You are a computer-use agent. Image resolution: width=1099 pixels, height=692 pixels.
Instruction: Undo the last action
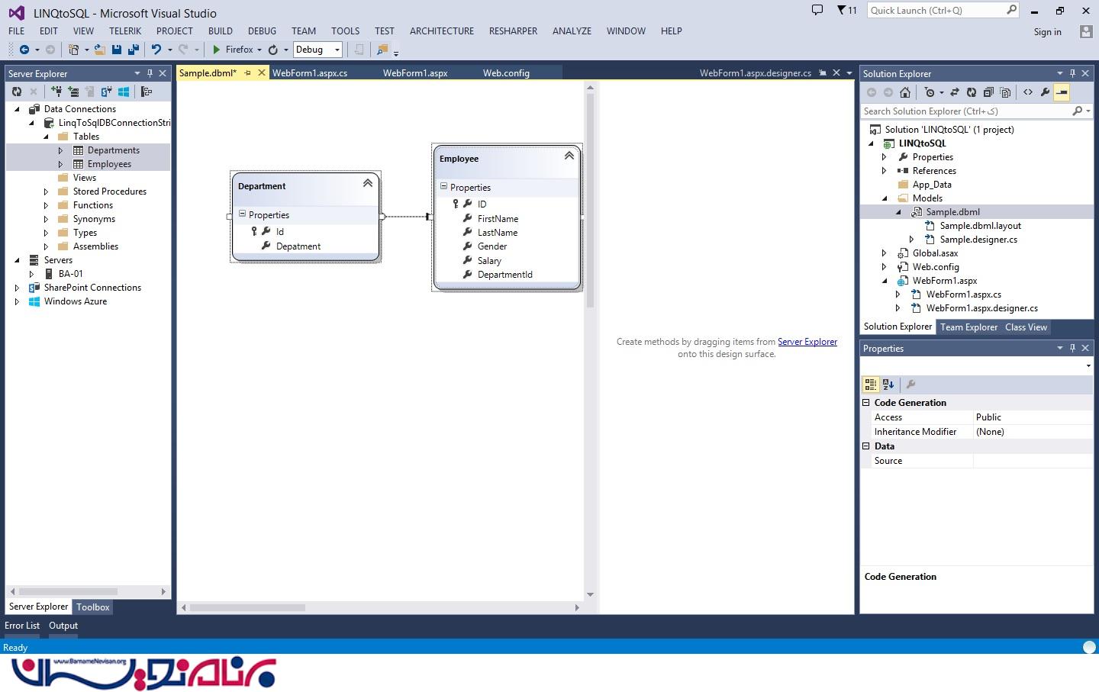point(156,50)
